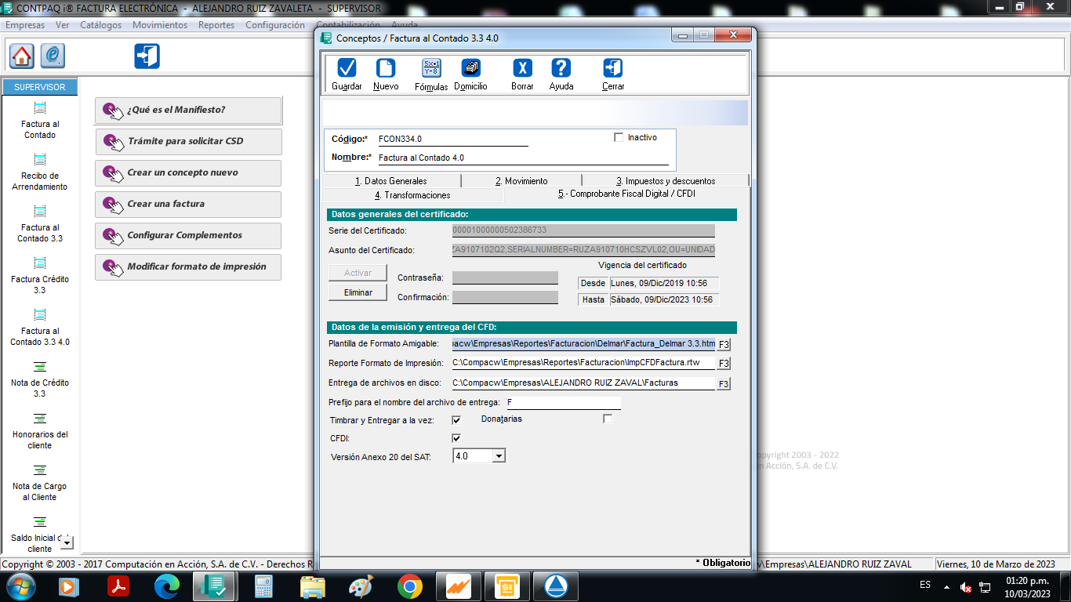Click the ES language indicator in tray
1071x602 pixels.
tap(925, 586)
